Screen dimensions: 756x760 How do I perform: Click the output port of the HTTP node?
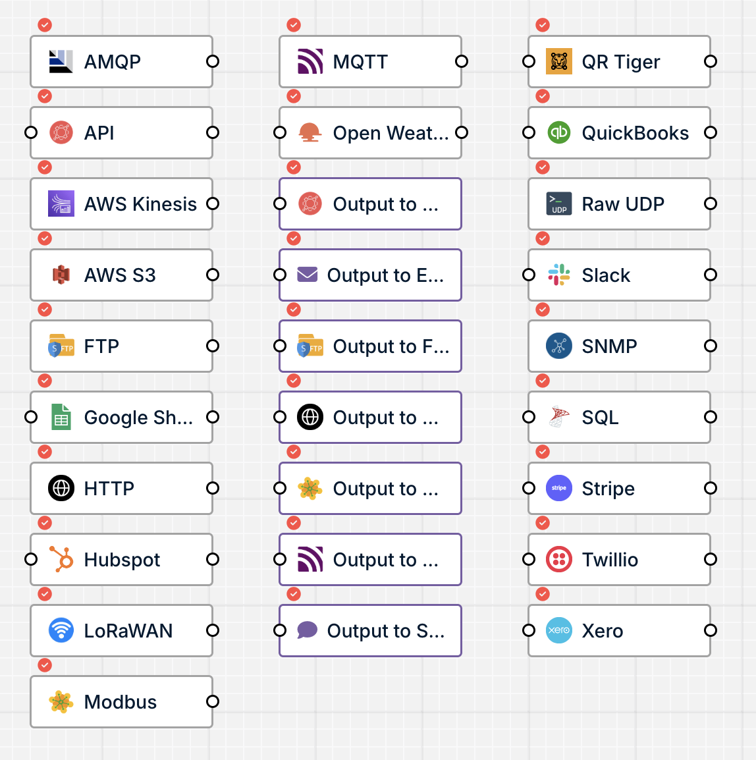(212, 488)
